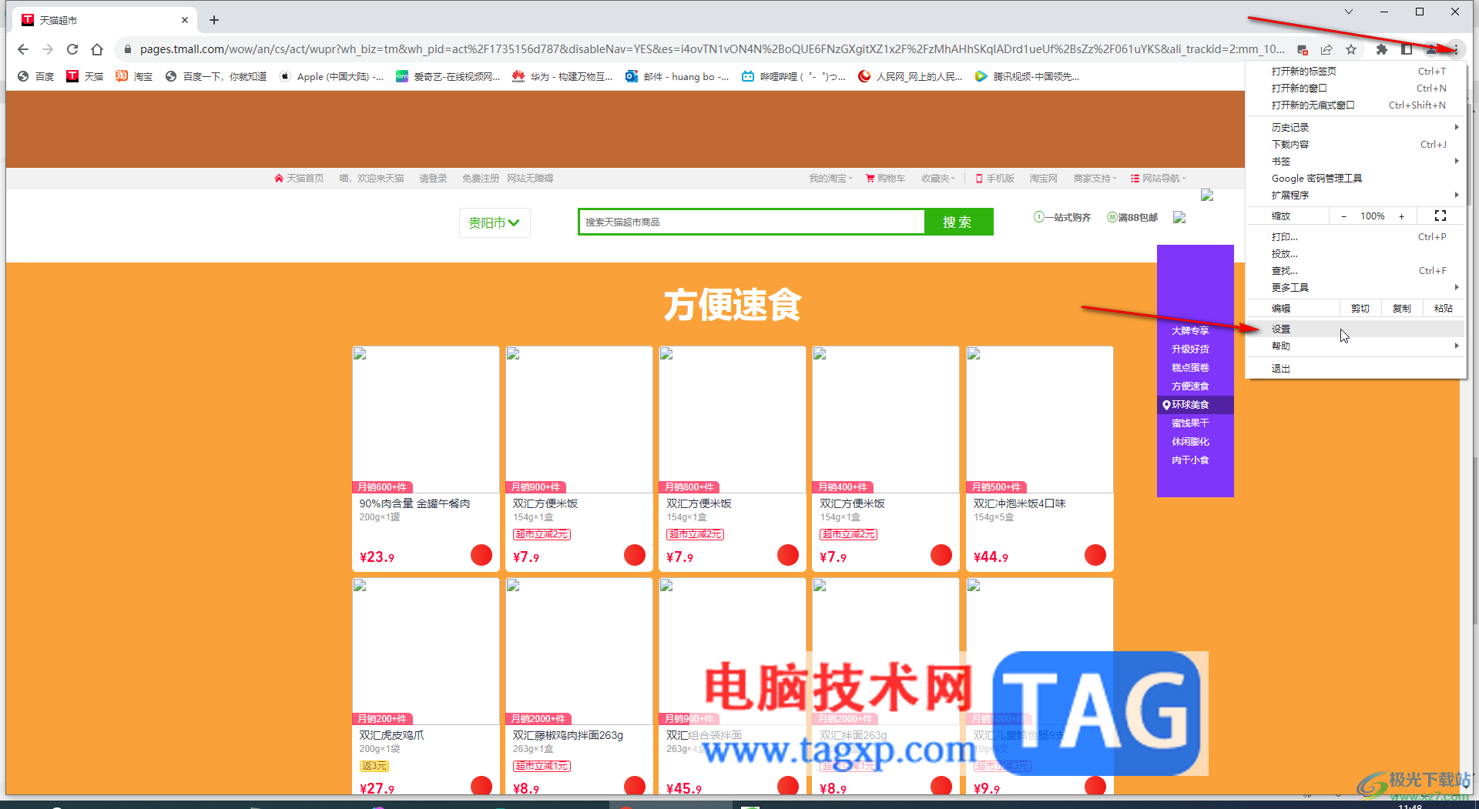
Task: Expand the 帮助 submenu
Action: pyautogui.click(x=1356, y=346)
